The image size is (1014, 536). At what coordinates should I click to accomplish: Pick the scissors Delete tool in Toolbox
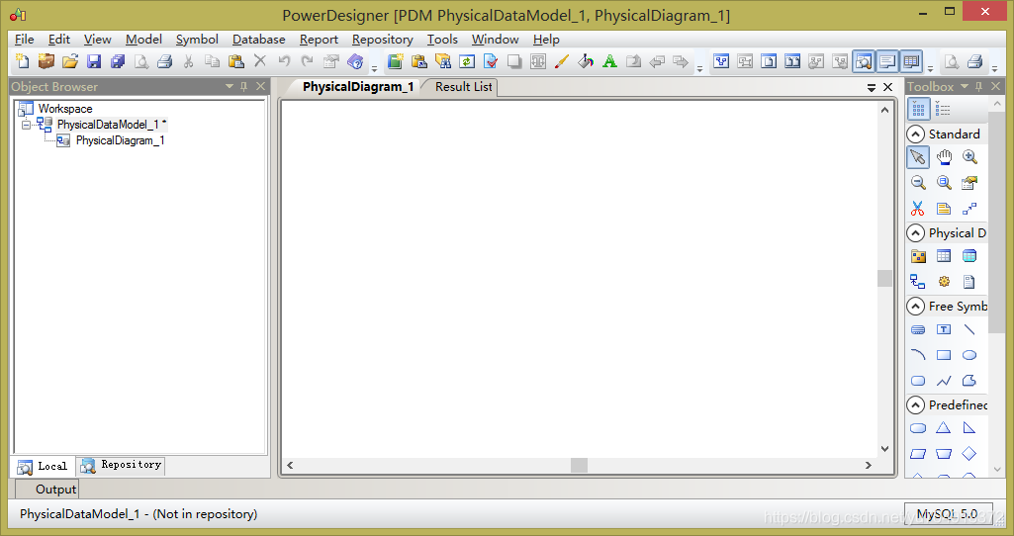tap(918, 209)
